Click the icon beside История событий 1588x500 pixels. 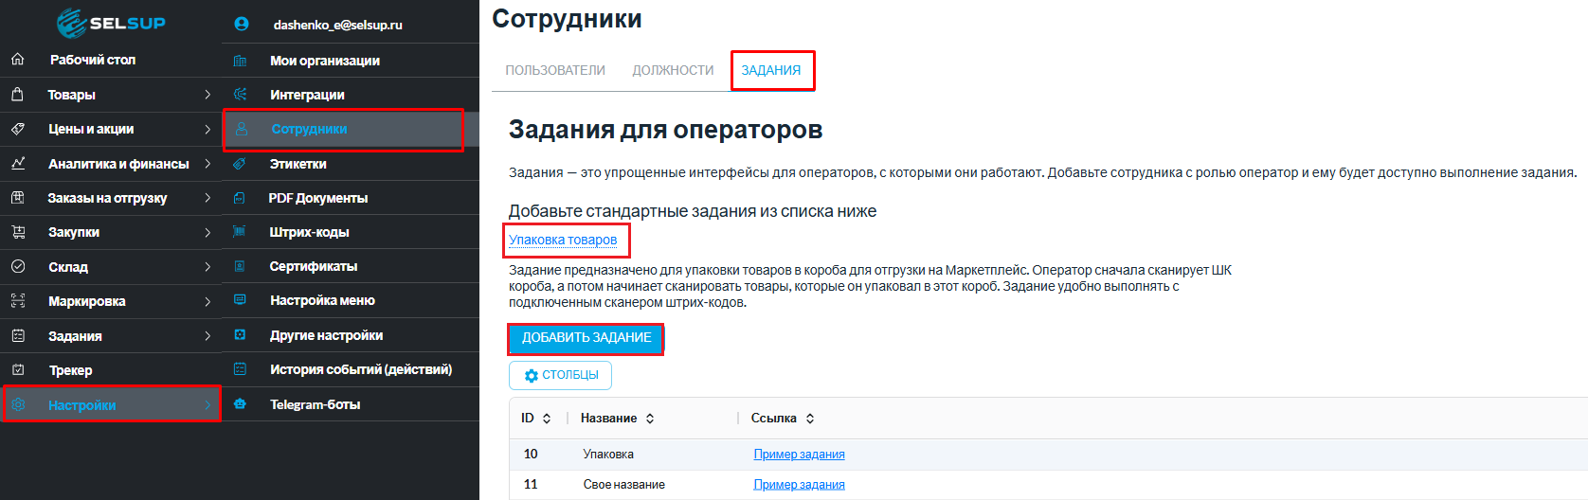point(241,369)
